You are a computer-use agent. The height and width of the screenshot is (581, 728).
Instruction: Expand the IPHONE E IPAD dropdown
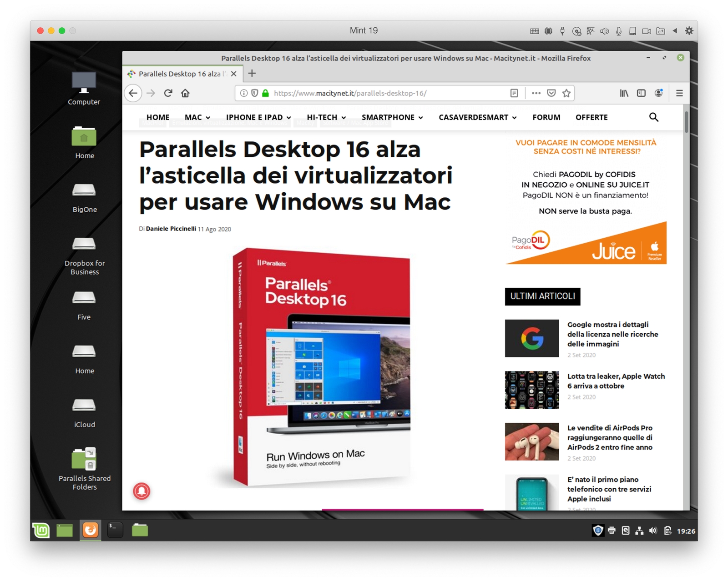point(258,117)
